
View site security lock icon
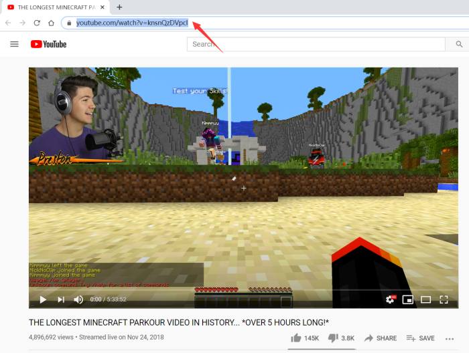(69, 23)
